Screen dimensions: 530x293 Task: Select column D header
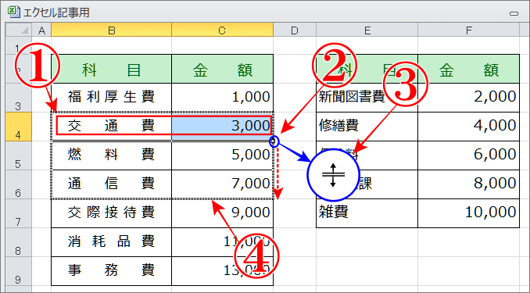(295, 30)
